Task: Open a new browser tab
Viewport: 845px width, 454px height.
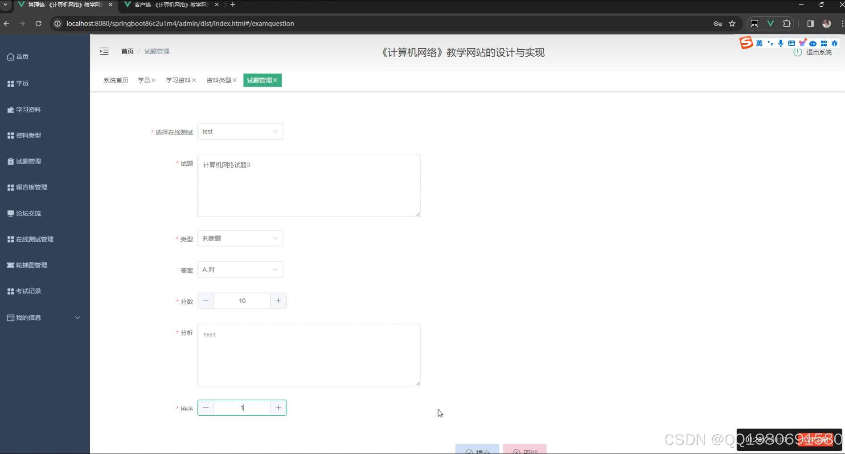Action: [x=233, y=5]
